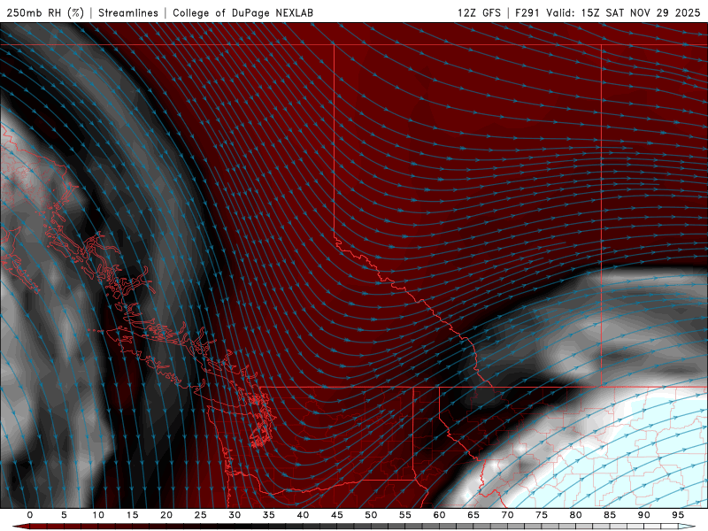
Task: Click the "85" value on color scale
Action: (610, 515)
